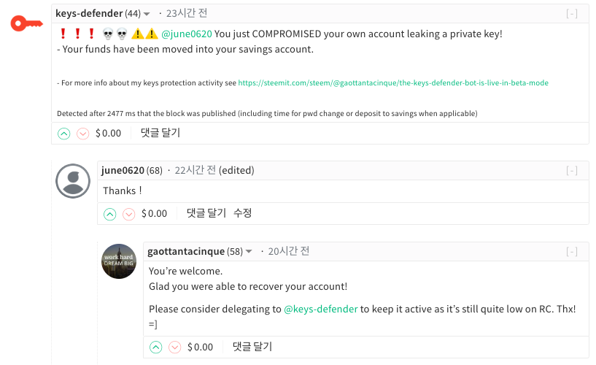This screenshot has height=365, width=596.
Task: Open keys-defender username dropdown arrow
Action: (147, 14)
